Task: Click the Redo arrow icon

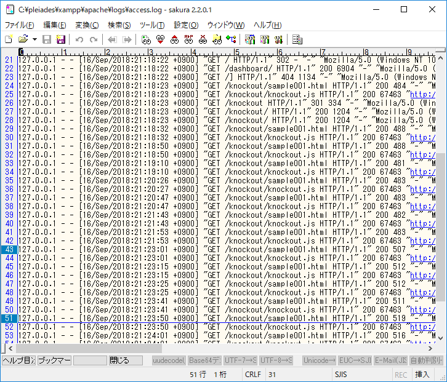Action: pyautogui.click(x=94, y=39)
